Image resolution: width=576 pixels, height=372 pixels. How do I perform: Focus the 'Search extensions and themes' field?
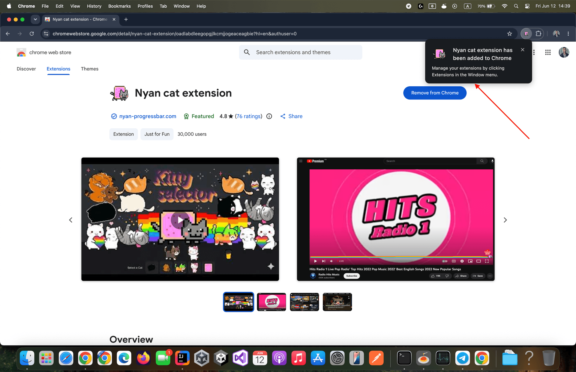point(300,52)
